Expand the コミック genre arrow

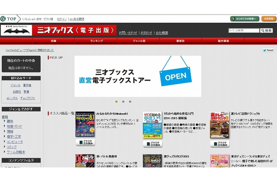click(5, 147)
